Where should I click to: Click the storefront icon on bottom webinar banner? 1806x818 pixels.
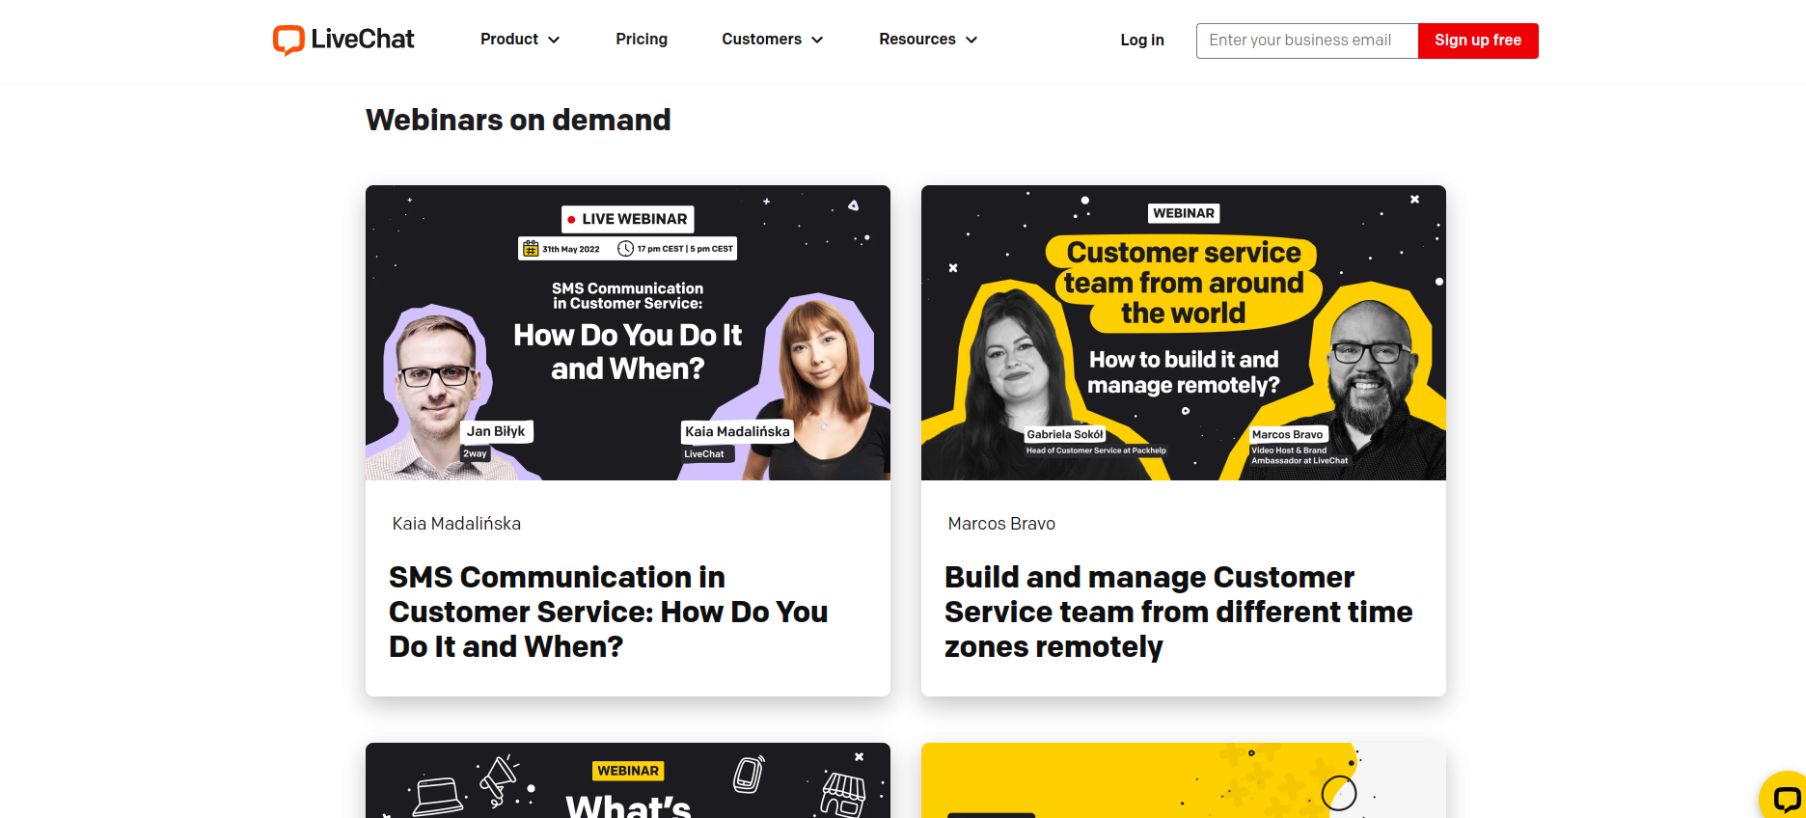pyautogui.click(x=843, y=793)
